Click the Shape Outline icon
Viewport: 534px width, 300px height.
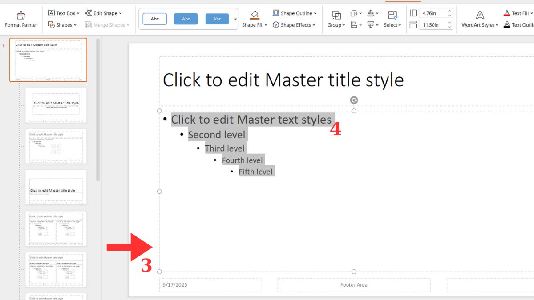276,13
